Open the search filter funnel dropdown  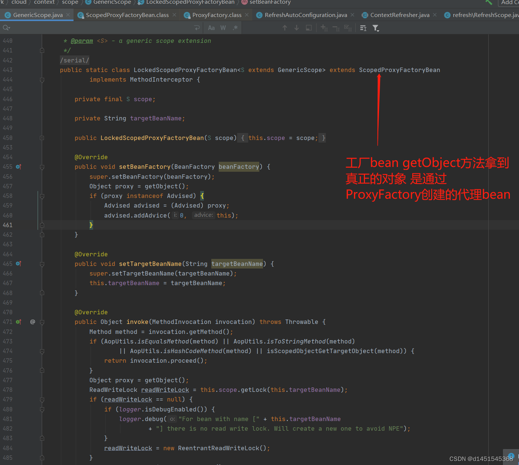click(376, 28)
